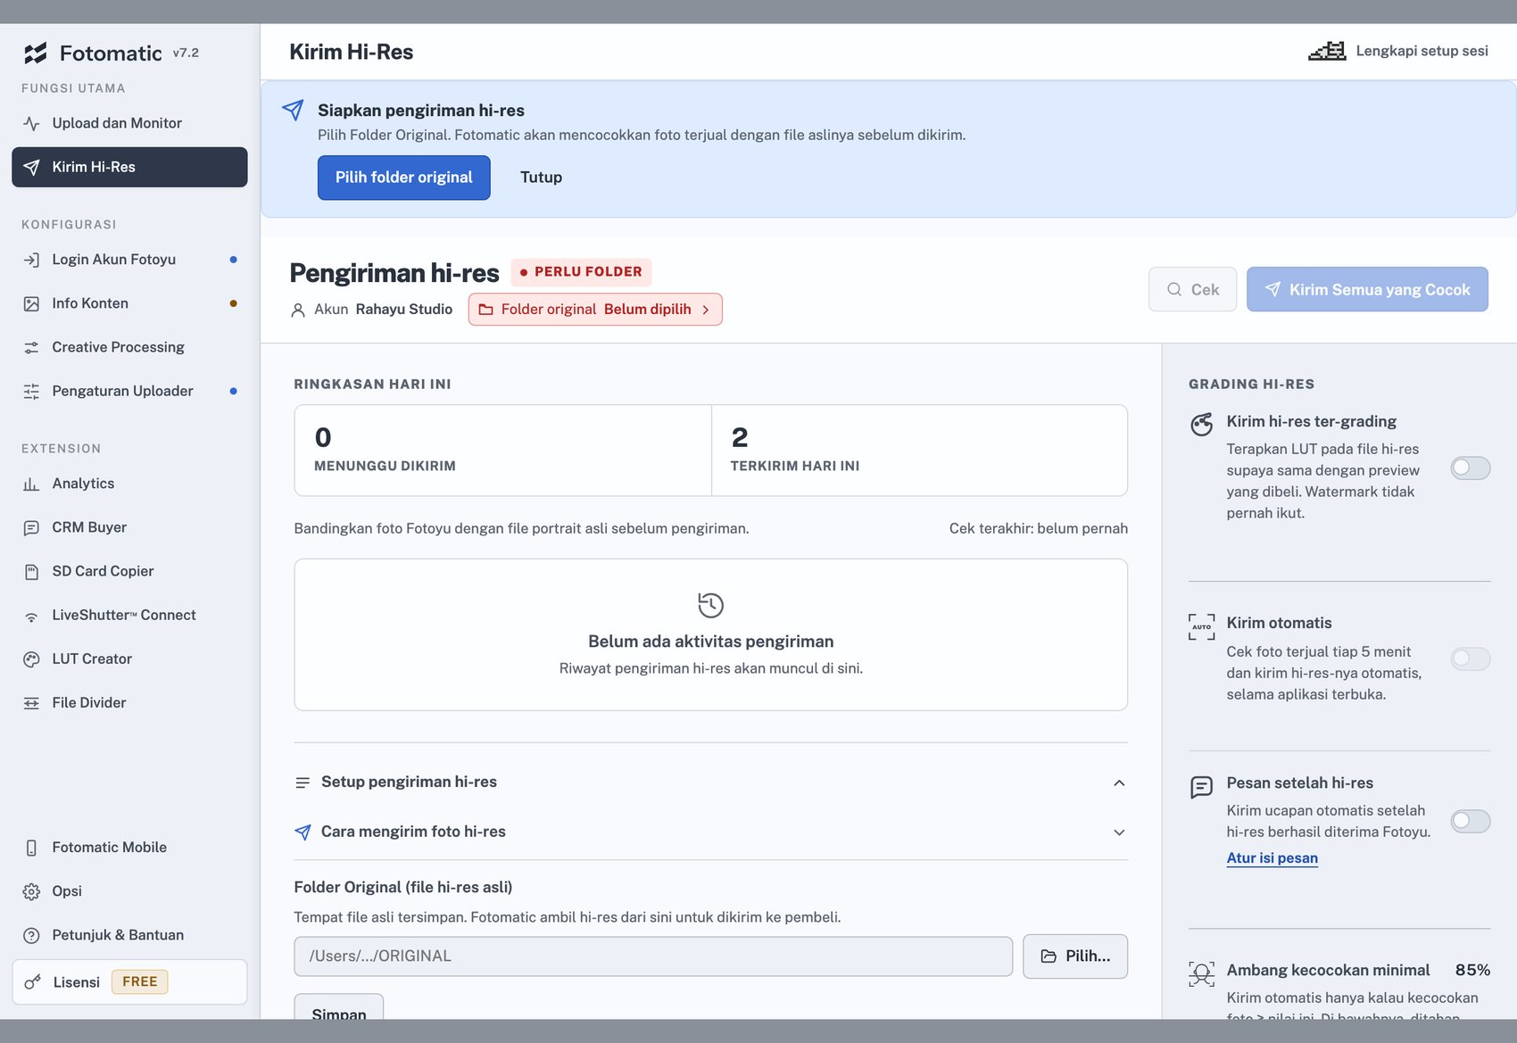The image size is (1517, 1043).
Task: Click "Cek terakhir: belum pernah" text
Action: click(1039, 528)
